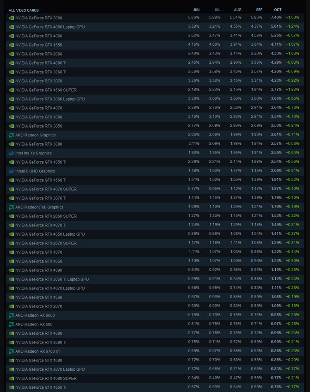Click the ALL VIDEO CARDS heading
Image resolution: width=310 pixels, height=392 pixels.
click(x=24, y=10)
